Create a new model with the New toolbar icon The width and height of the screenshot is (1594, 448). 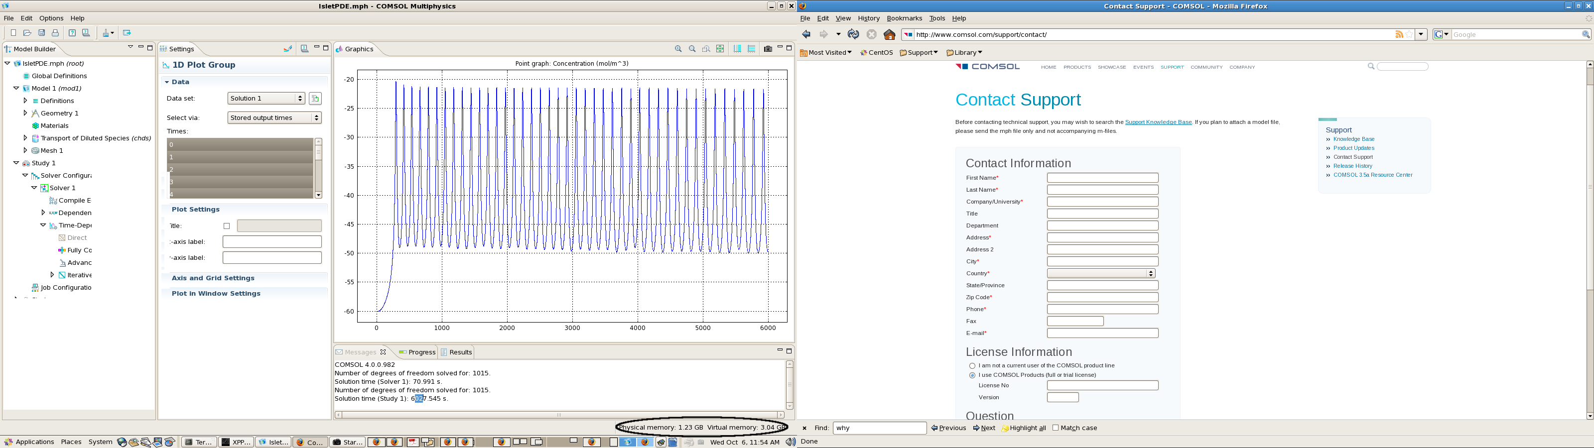13,33
